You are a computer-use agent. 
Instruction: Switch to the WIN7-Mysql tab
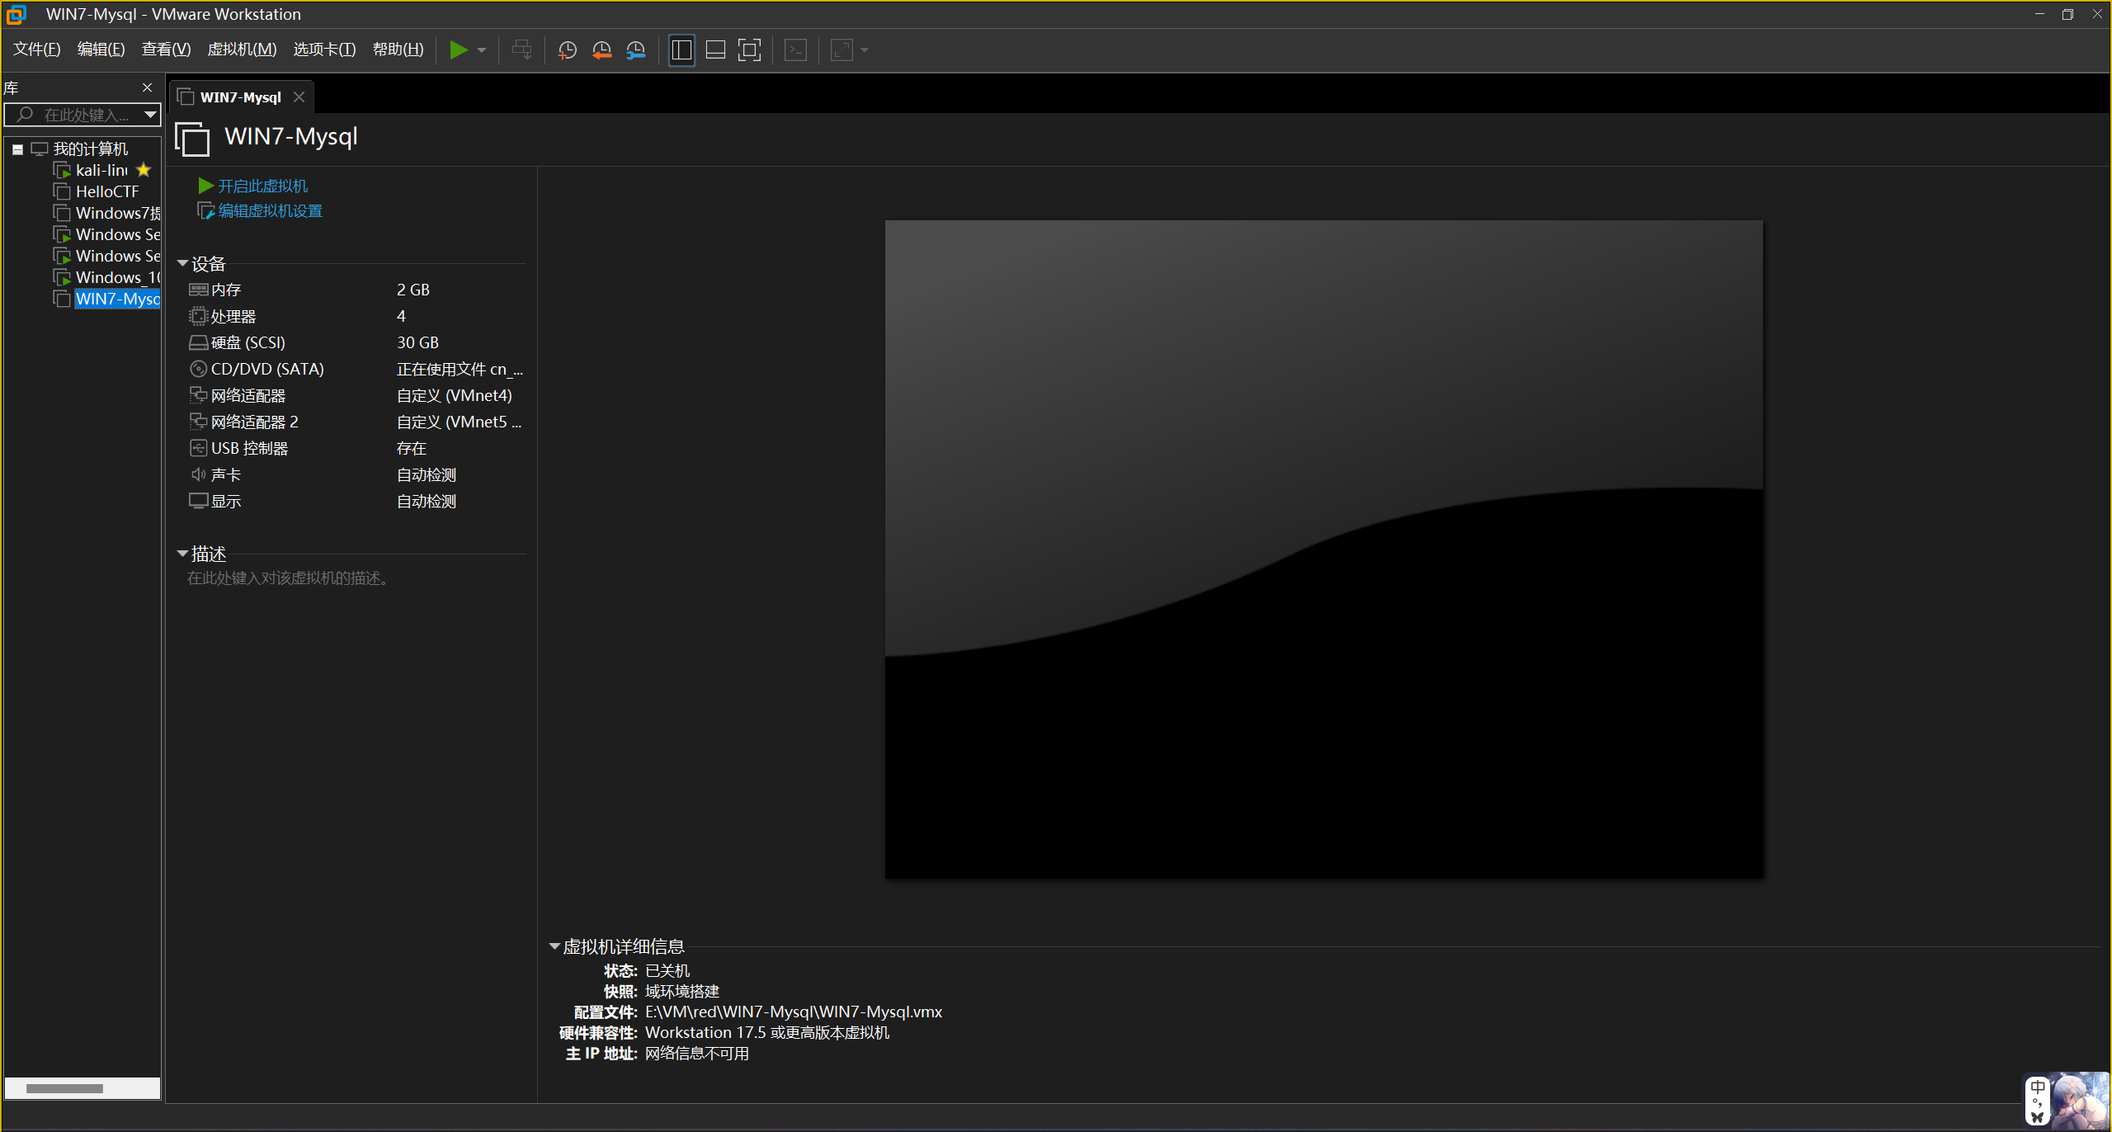pos(240,97)
